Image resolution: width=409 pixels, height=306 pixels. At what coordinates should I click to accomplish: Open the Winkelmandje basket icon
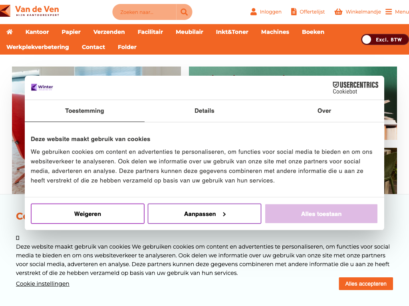(338, 12)
